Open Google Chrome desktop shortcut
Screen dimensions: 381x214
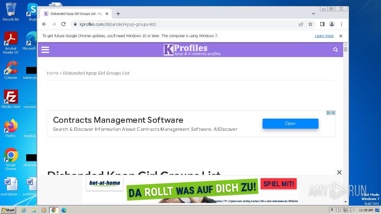tap(11, 159)
